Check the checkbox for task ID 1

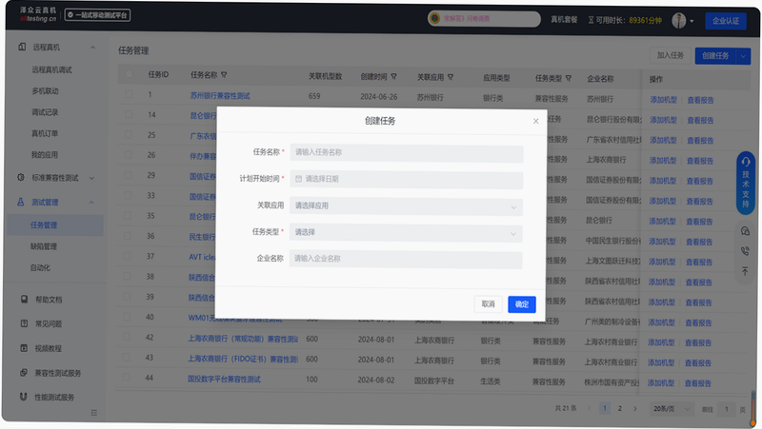[129, 94]
